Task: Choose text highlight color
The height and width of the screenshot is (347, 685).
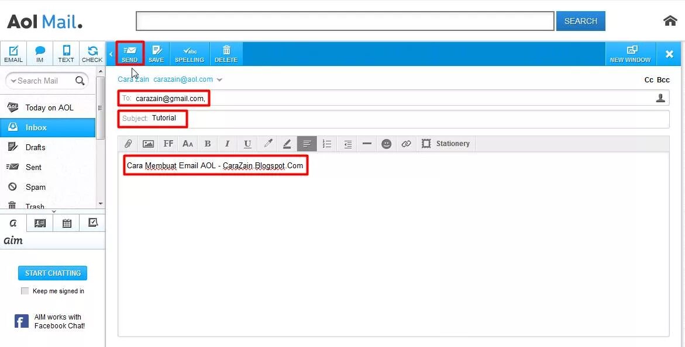Action: (287, 144)
